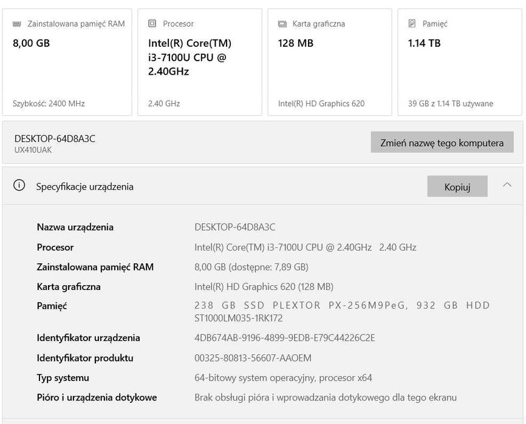The width and height of the screenshot is (526, 424).
Task: Click the Procesor chip icon
Action: click(x=152, y=24)
